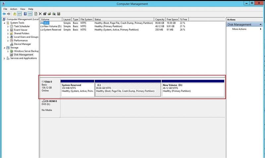
Task: Sort by the Free Space column header
Action: (171, 20)
